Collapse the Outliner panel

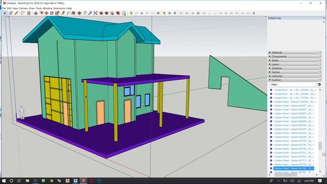coord(295,80)
